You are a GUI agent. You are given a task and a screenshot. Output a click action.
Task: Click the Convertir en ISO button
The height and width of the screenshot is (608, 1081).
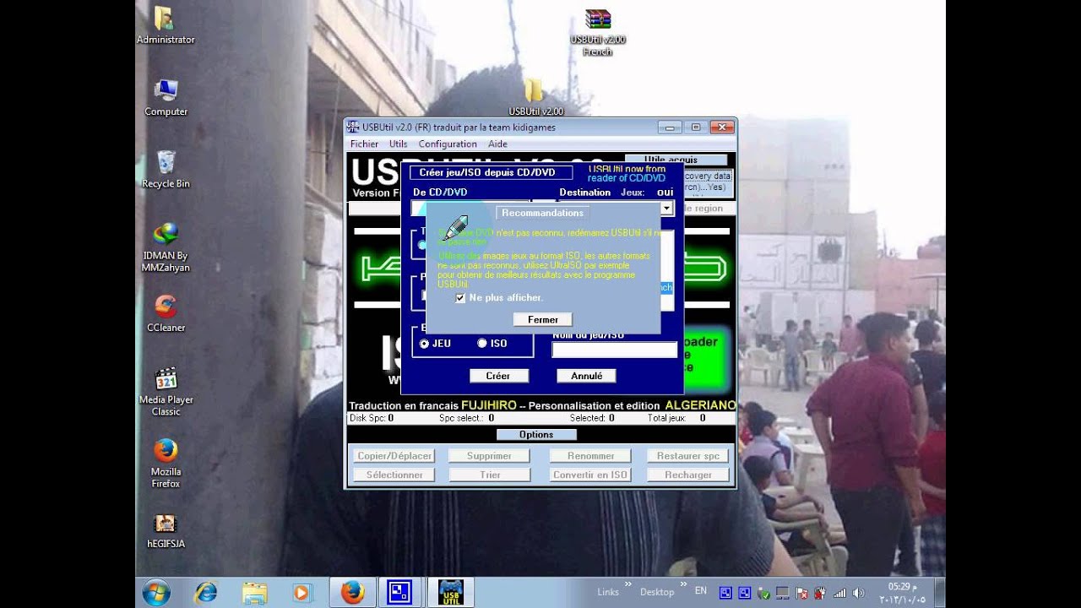[591, 475]
